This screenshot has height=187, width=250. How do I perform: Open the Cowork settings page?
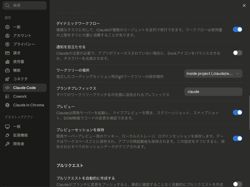coord(24,96)
